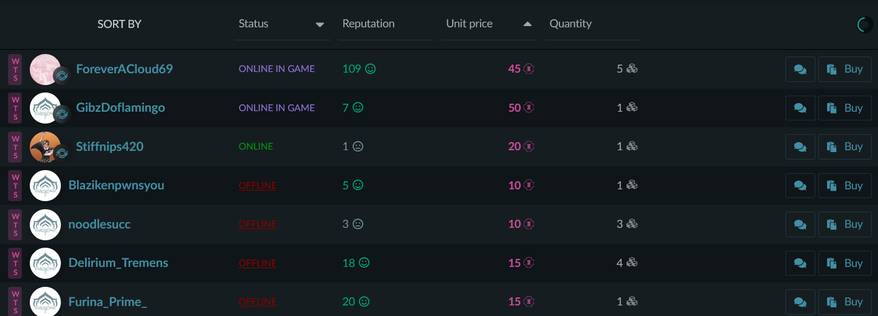Open GibzDoflamingo's profile link
The height and width of the screenshot is (316, 878).
[120, 108]
